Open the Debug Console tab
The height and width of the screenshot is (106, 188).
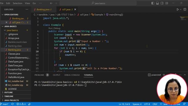[72, 75]
